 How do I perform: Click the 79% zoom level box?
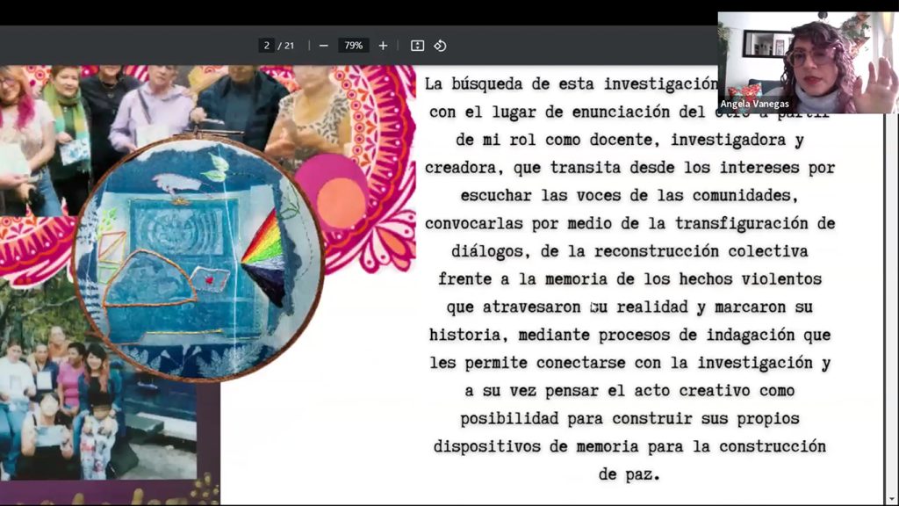[353, 46]
